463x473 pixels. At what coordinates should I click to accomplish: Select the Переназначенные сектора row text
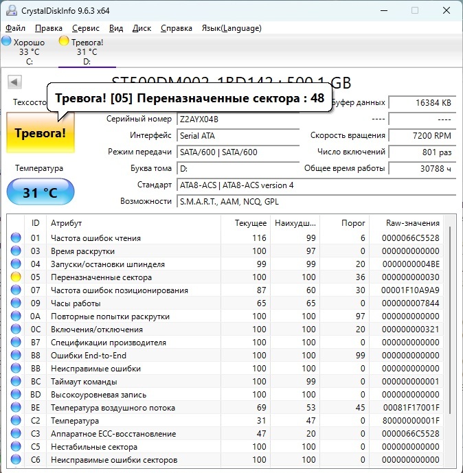101,277
